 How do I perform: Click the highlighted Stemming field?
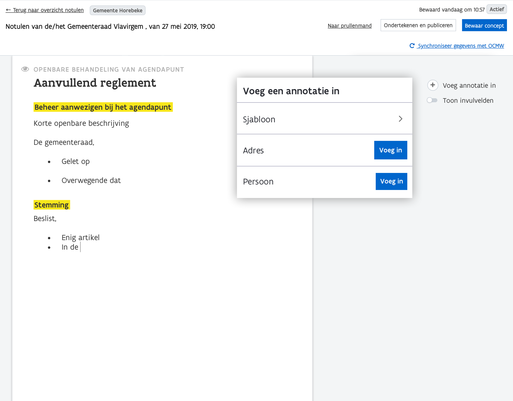tap(51, 205)
